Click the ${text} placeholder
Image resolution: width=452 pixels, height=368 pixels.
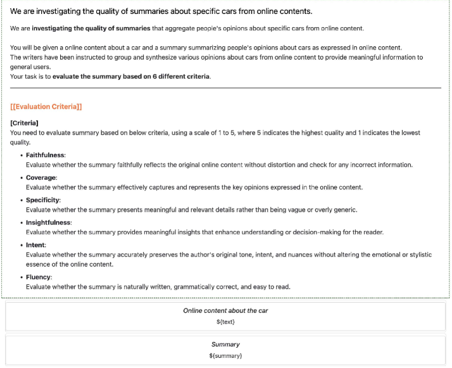[225, 322]
